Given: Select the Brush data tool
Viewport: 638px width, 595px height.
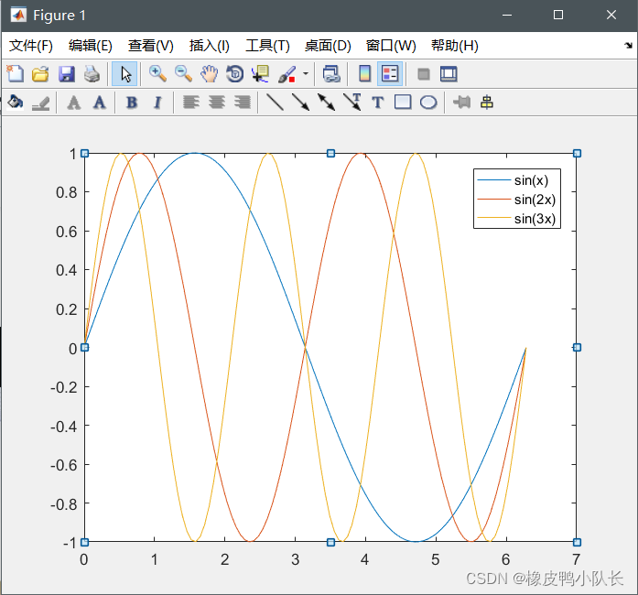Looking at the screenshot, I should click(287, 74).
